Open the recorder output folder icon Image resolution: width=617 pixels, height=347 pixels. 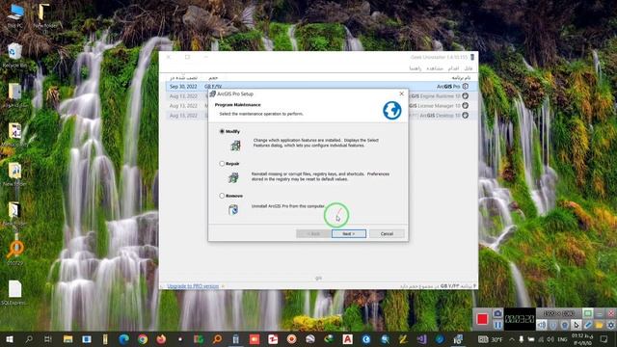pos(599,325)
